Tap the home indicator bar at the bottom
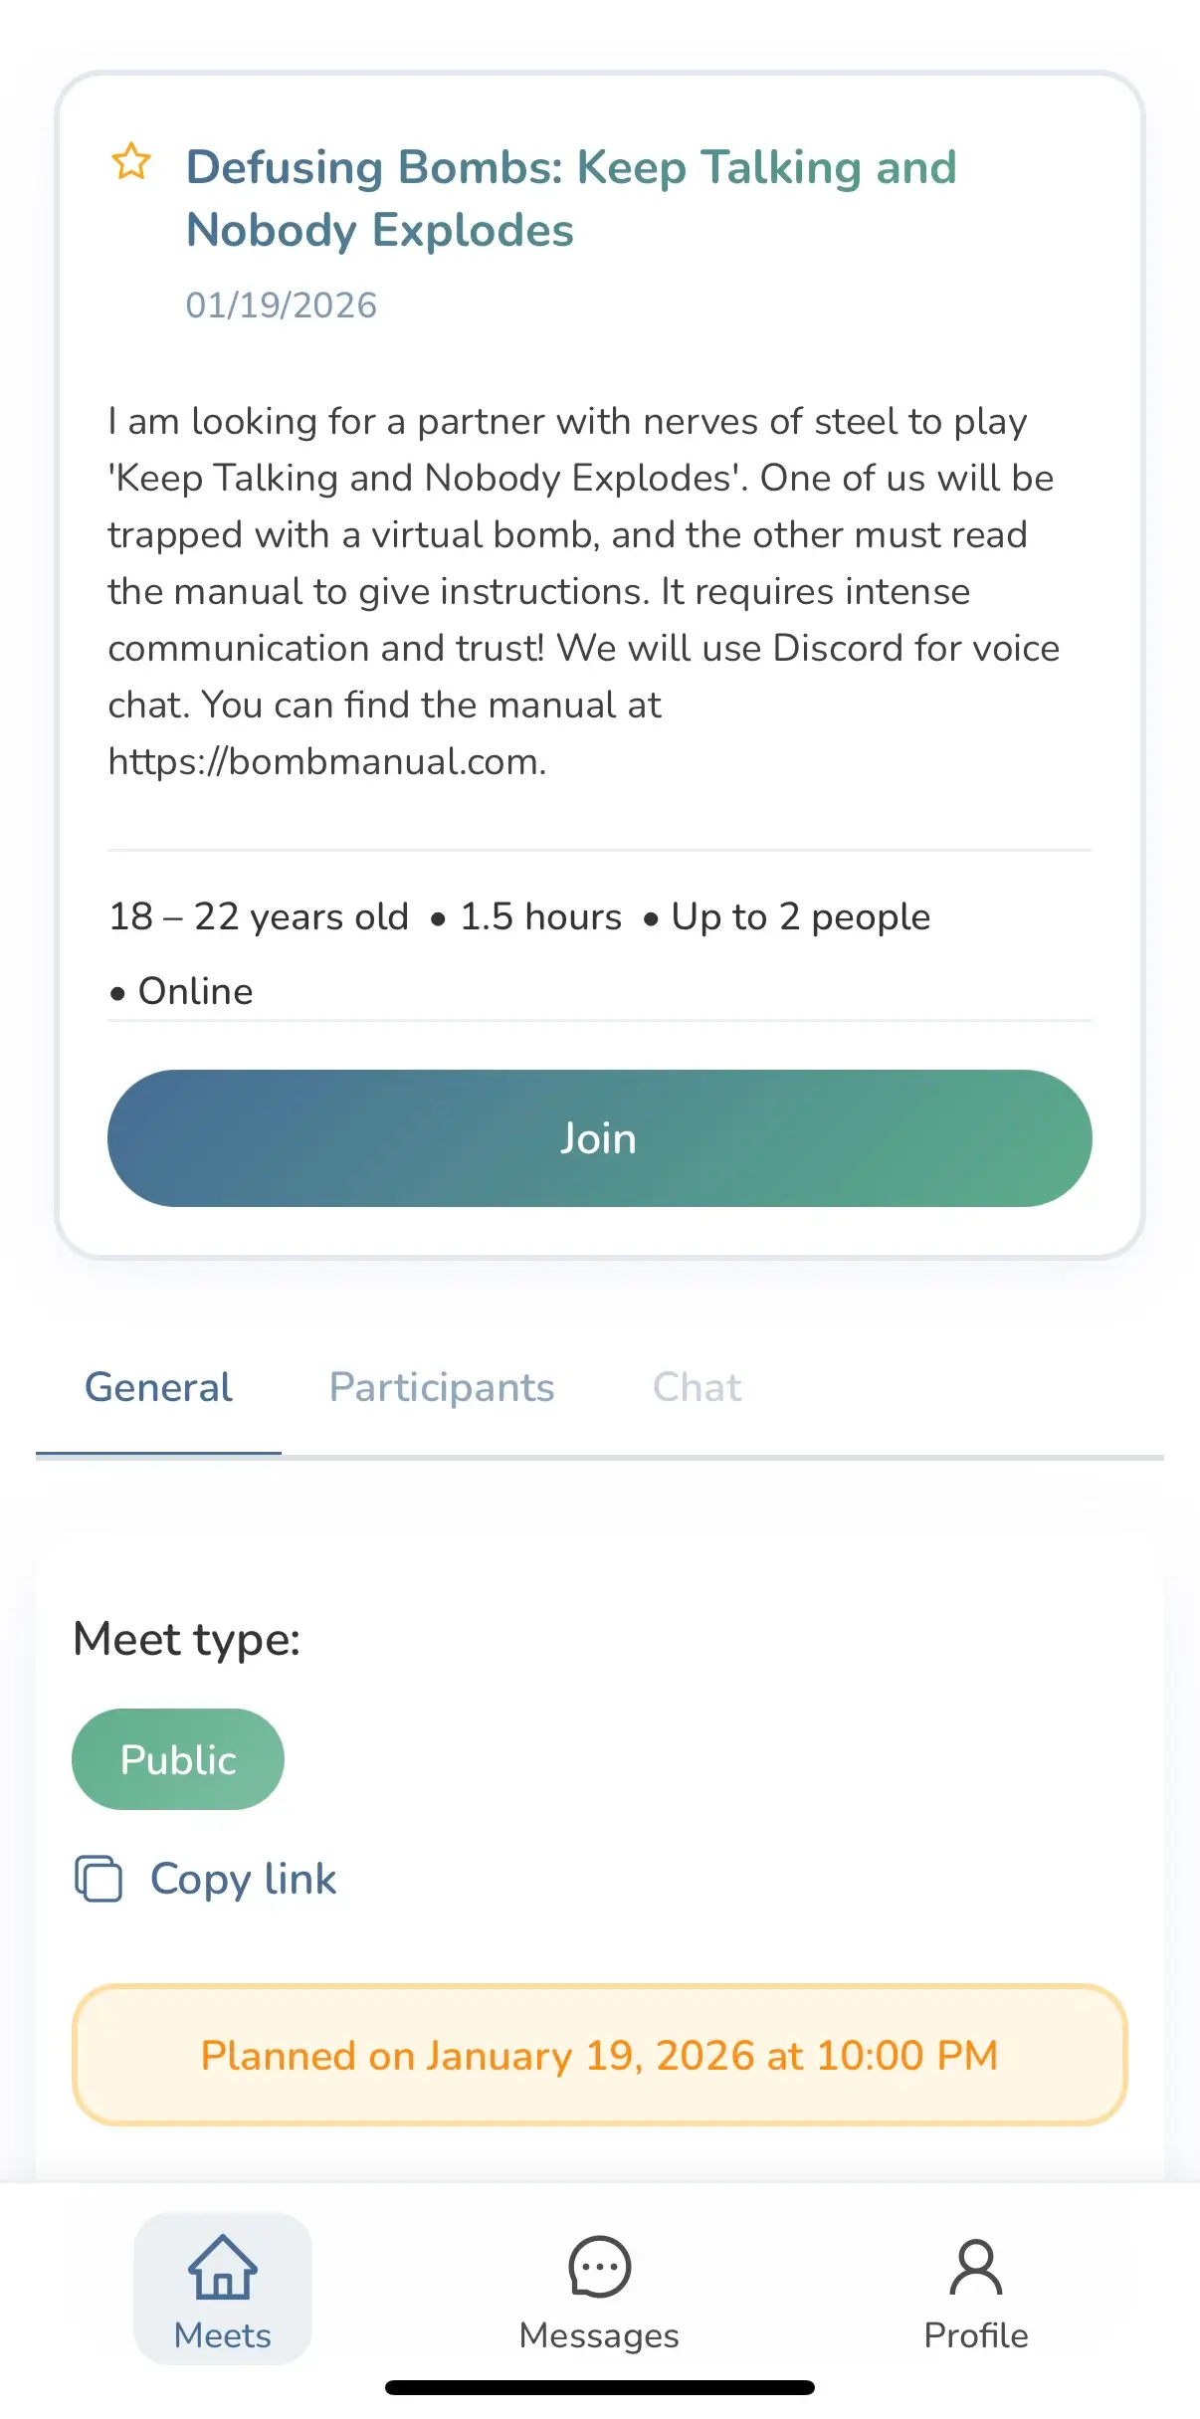Screen dimensions: 1200x2419 point(599,2387)
